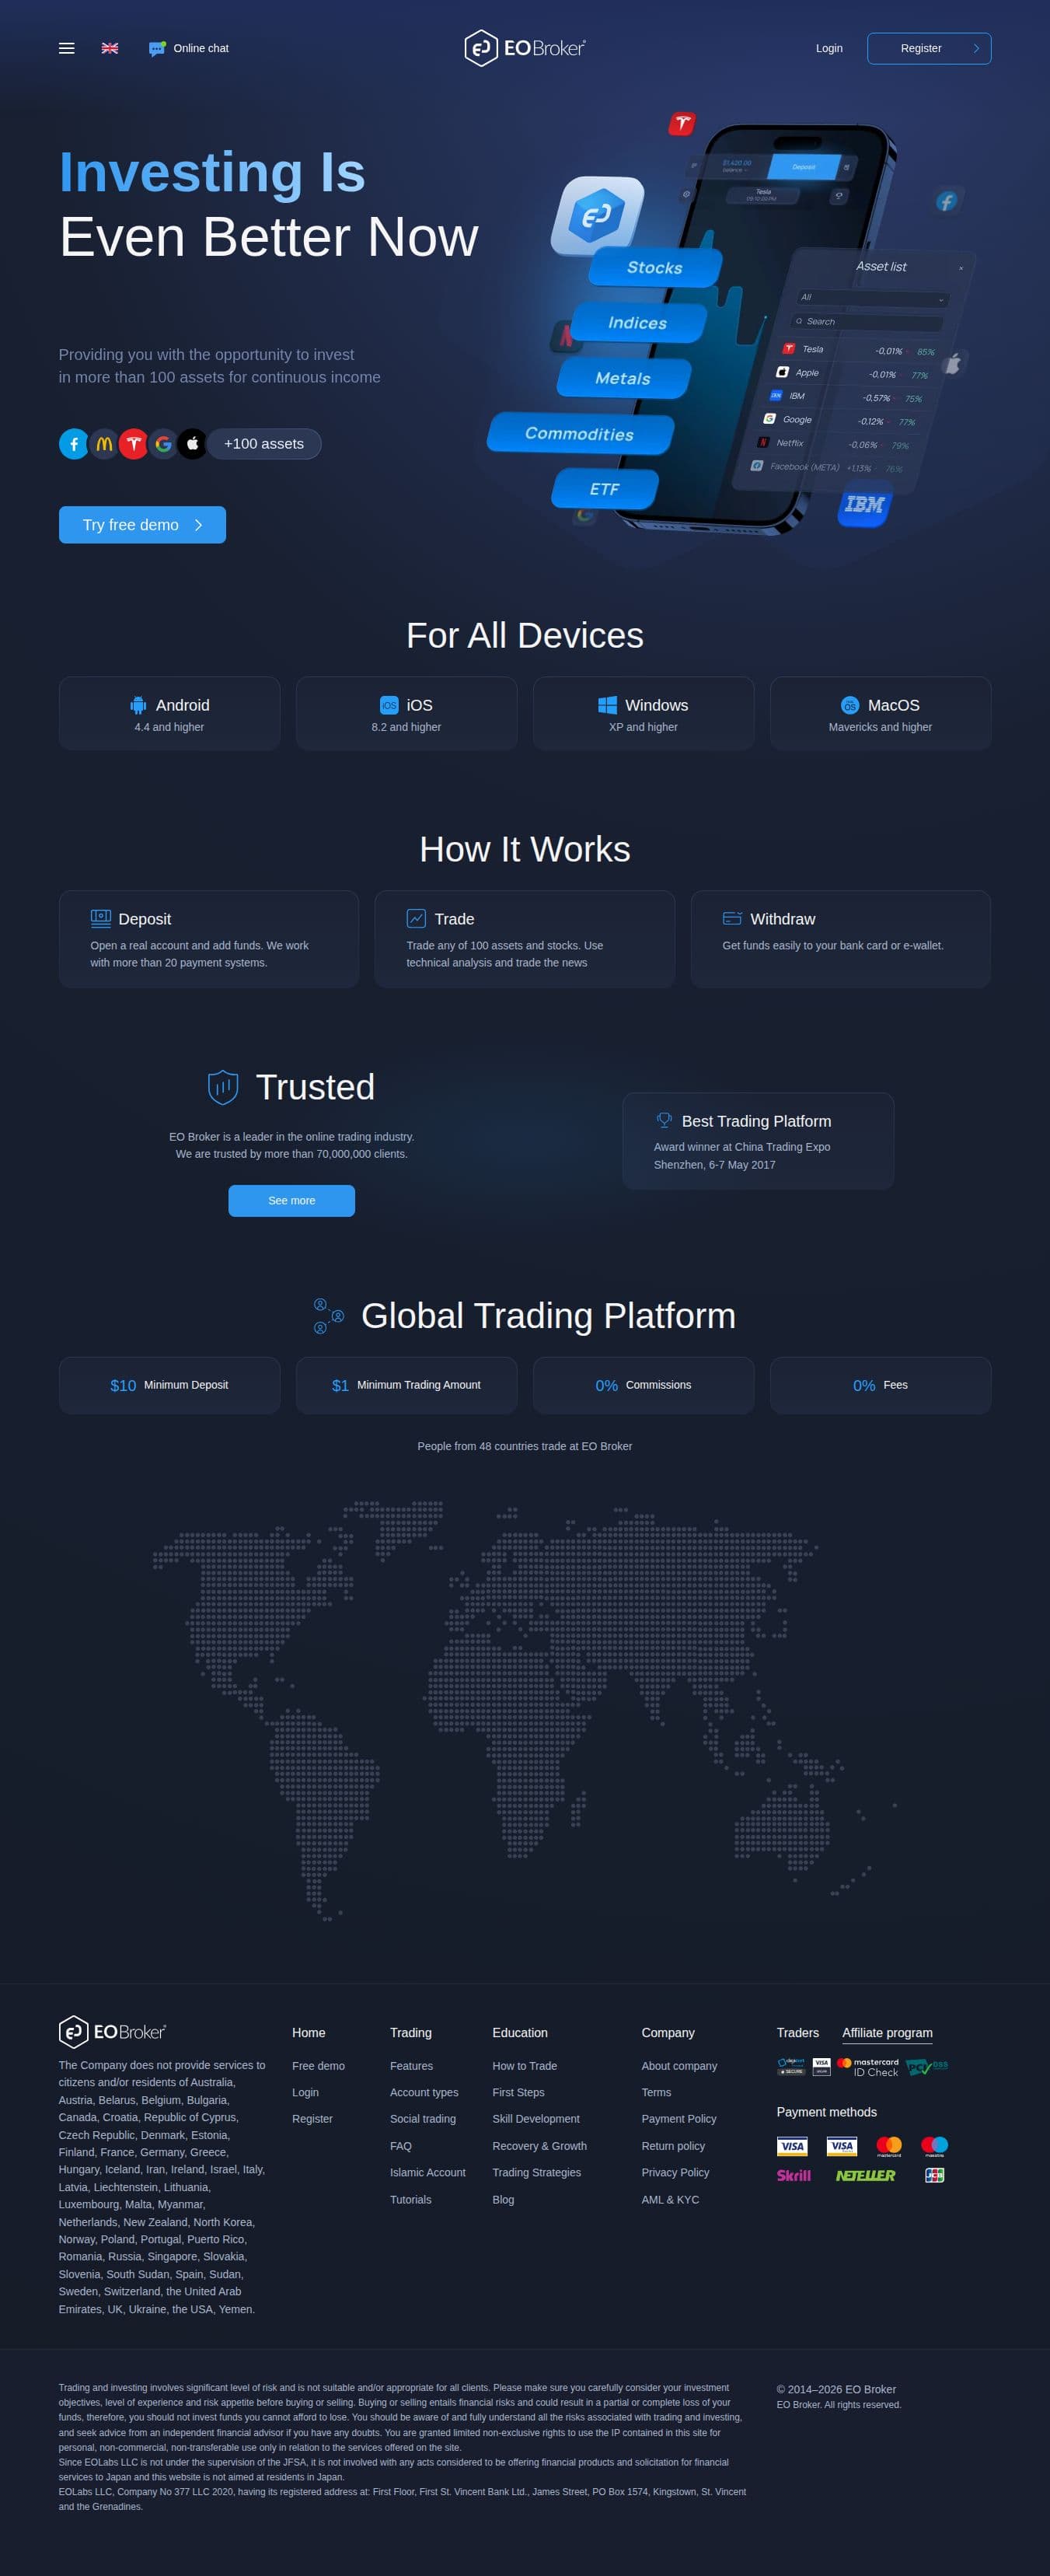Click the trophy icon for Best Trading Platform
The height and width of the screenshot is (2576, 1050).
tap(664, 1120)
